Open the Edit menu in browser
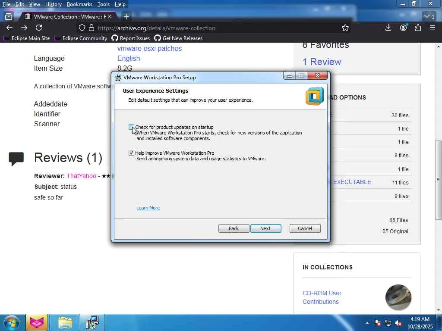The width and height of the screenshot is (442, 331). click(x=19, y=4)
